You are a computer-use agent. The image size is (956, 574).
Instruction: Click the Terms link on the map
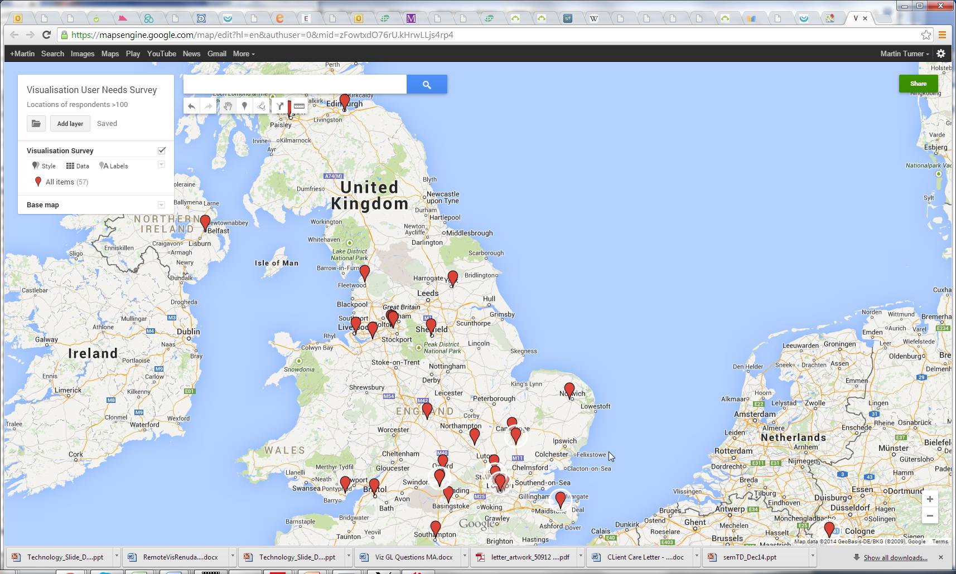(x=940, y=541)
